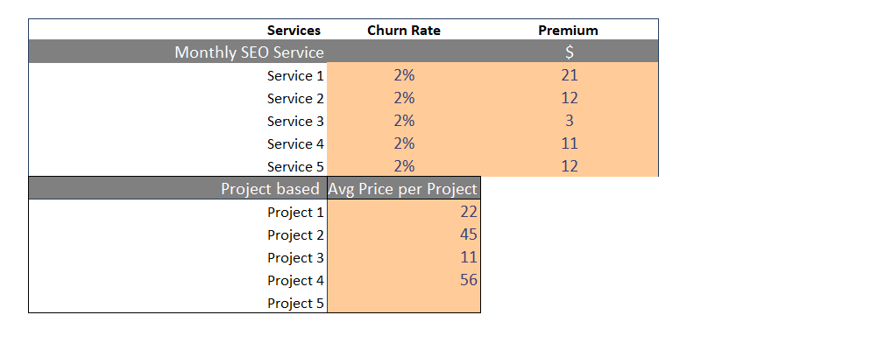Select the Service 1 churn rate cell
878x343 pixels.
point(404,75)
